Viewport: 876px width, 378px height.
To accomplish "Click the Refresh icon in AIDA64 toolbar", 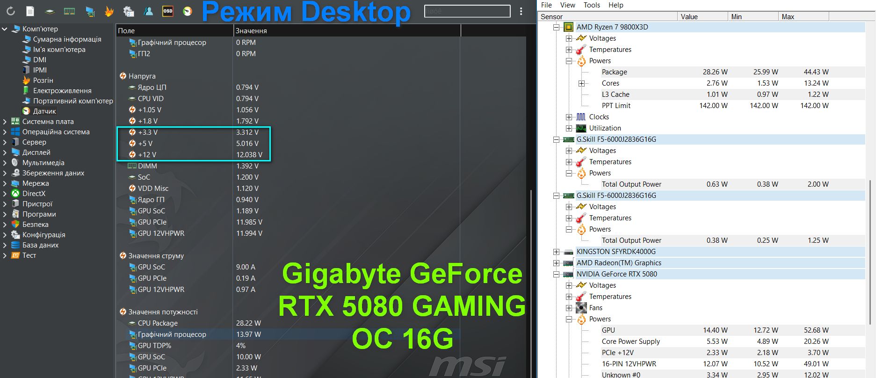I will pos(11,11).
